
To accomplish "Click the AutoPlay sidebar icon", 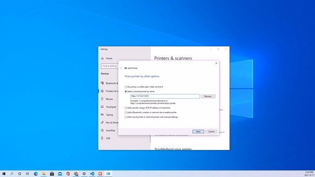I will click(102, 130).
